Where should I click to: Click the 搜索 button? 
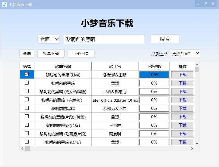click(x=165, y=39)
